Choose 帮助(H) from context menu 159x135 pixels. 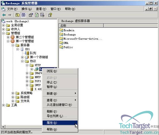pyautogui.click(x=60, y=130)
